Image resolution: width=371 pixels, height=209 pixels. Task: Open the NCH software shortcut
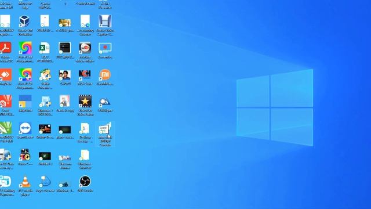pos(85,75)
